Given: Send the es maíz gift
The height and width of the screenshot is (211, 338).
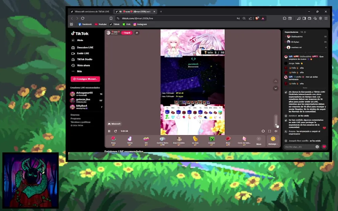Looking at the screenshot, I should tap(195, 141).
